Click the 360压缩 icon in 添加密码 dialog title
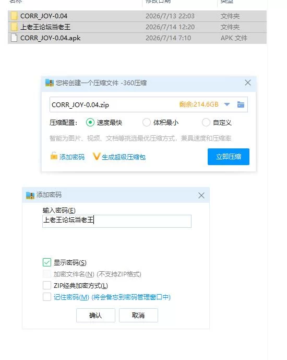Image resolution: width=287 pixels, height=360 pixels. (30, 195)
